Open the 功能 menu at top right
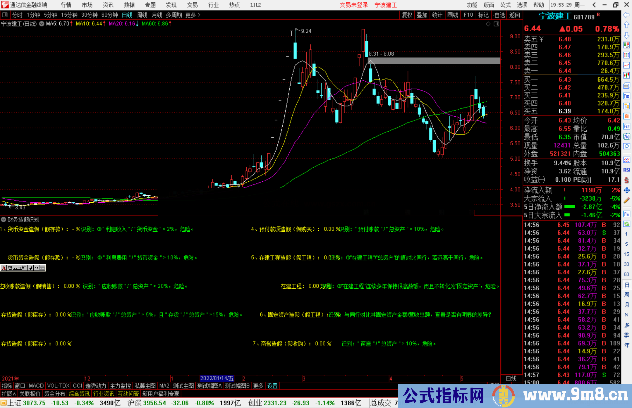The width and height of the screenshot is (632, 408). 472,5
